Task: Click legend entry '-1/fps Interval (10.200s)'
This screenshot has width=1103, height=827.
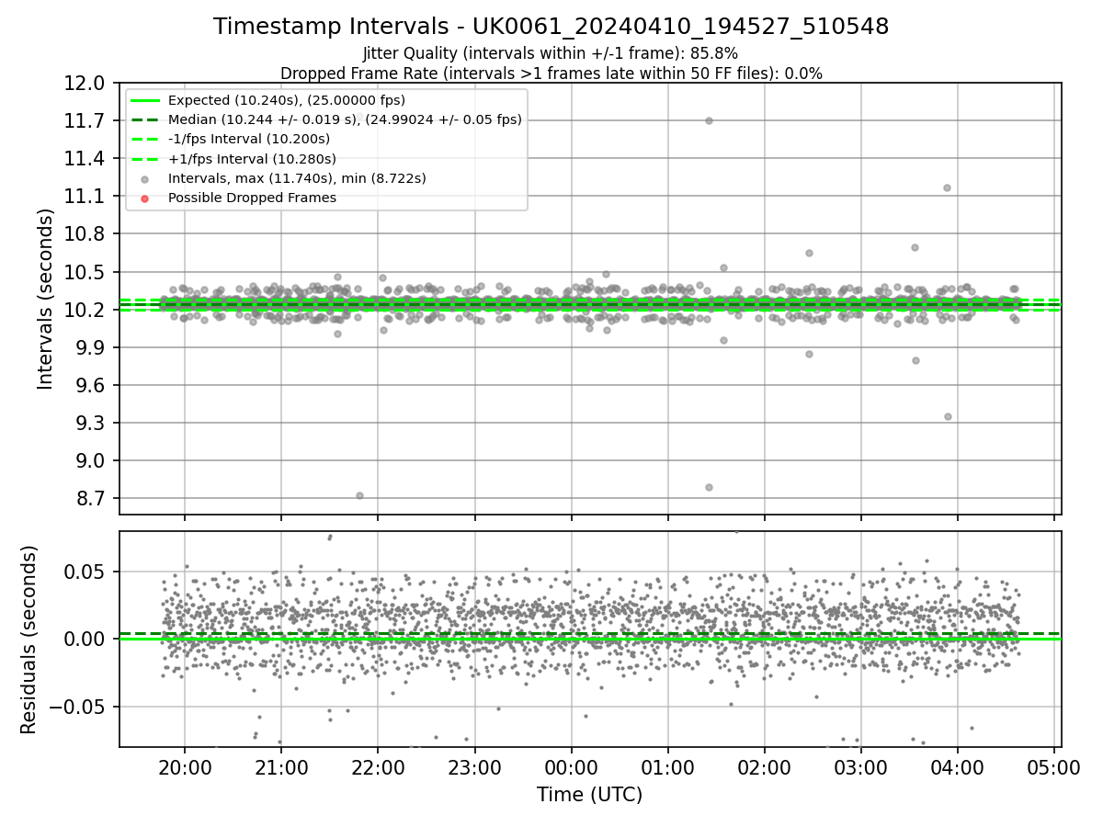Action: (249, 139)
